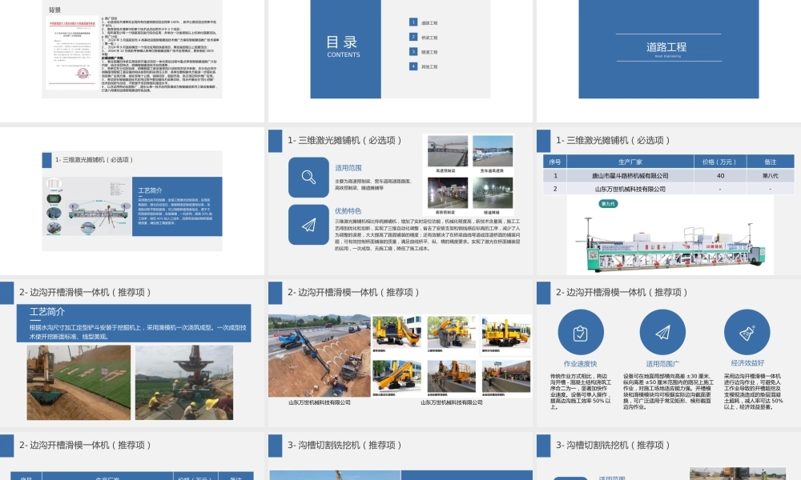The height and width of the screenshot is (480, 801).
Task: Click the price cell showing 40
Action: (x=720, y=175)
